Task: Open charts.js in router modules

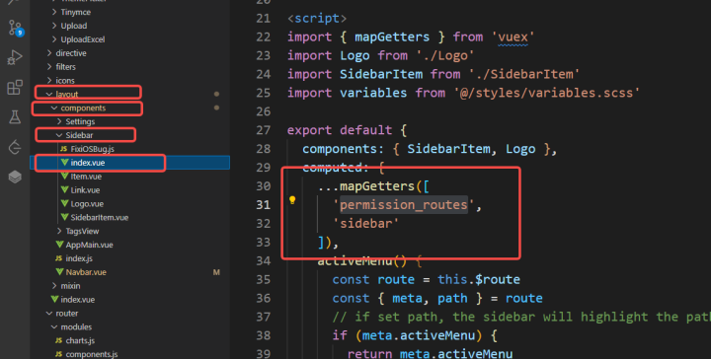Action: (80, 340)
